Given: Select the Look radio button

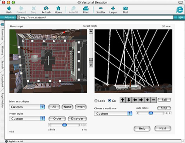Looking at the screenshot, I should pyautogui.click(x=96, y=101).
